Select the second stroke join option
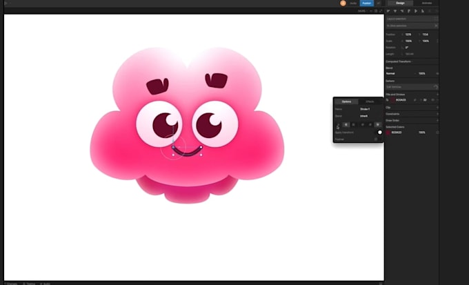Viewport: 469px width, 285px height. coord(370,124)
